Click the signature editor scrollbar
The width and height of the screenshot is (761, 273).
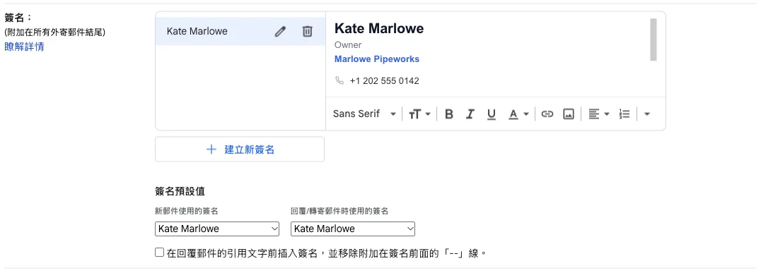click(x=653, y=40)
